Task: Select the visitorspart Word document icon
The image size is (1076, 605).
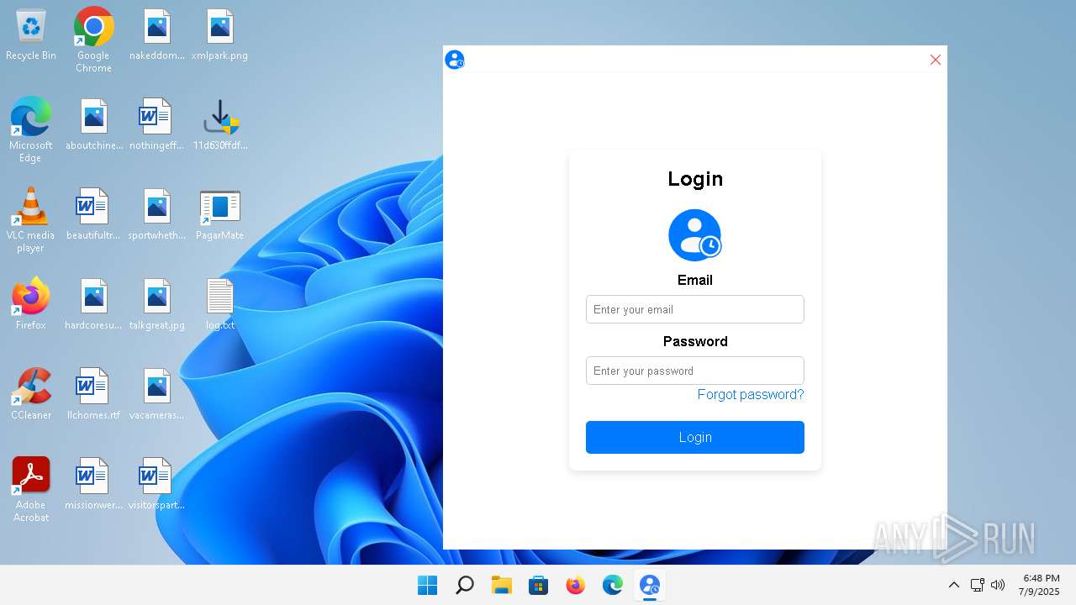Action: (x=156, y=485)
